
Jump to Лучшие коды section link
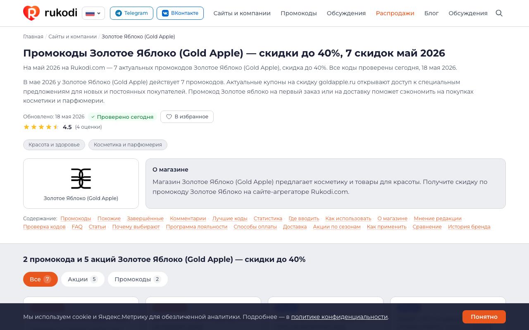(230, 219)
